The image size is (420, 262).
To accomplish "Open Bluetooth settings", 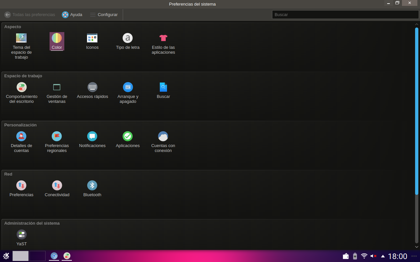I will [92, 189].
